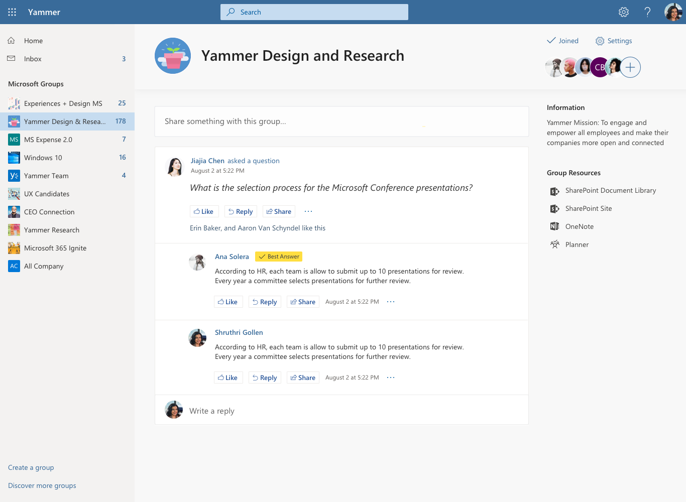
Task: Click the 178 unread count badge
Action: click(x=121, y=121)
